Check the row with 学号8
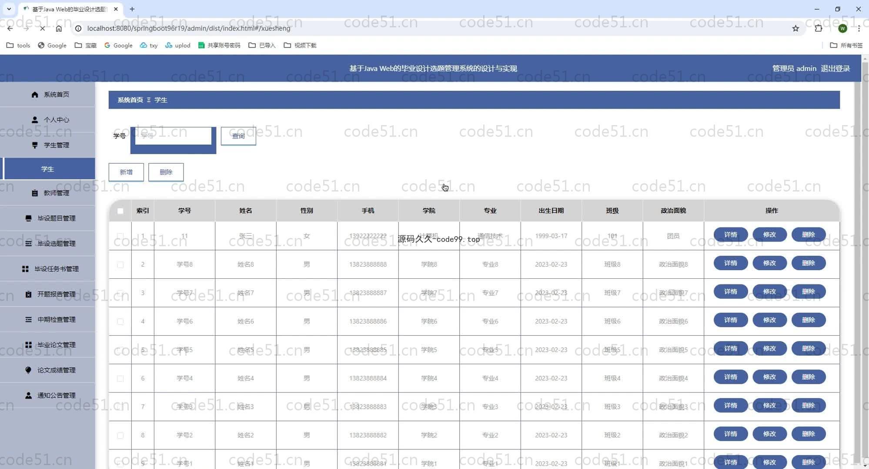869x469 pixels. click(120, 264)
